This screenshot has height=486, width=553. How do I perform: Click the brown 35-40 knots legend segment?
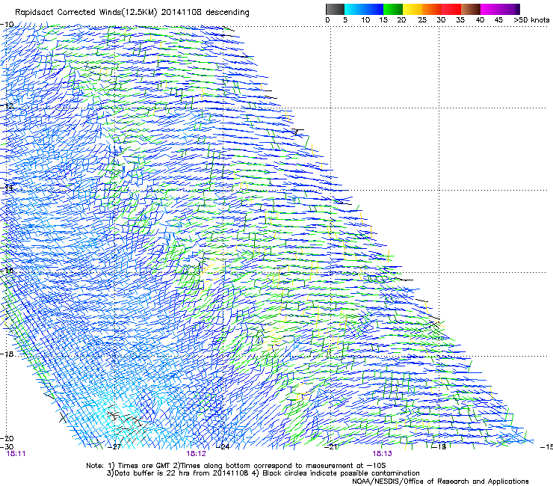click(471, 9)
